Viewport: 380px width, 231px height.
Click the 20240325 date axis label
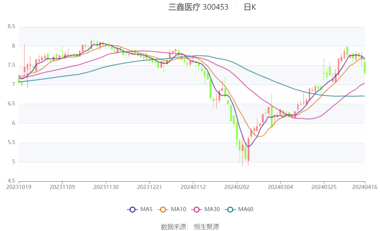324,187
